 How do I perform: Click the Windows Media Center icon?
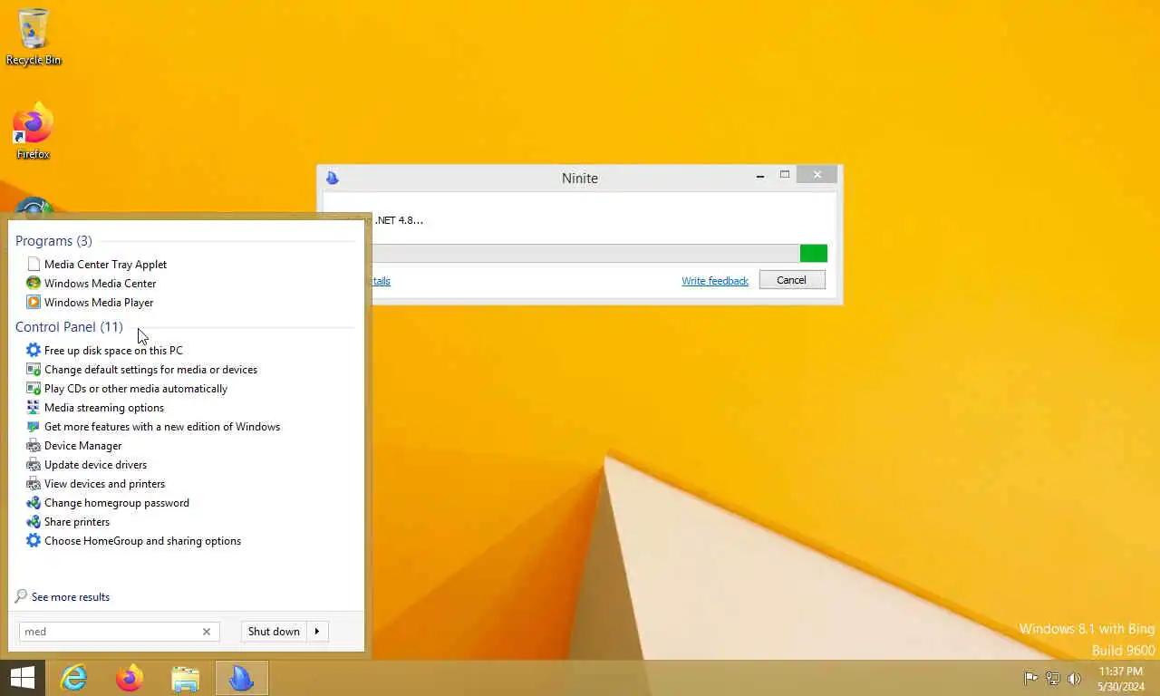pyautogui.click(x=34, y=283)
